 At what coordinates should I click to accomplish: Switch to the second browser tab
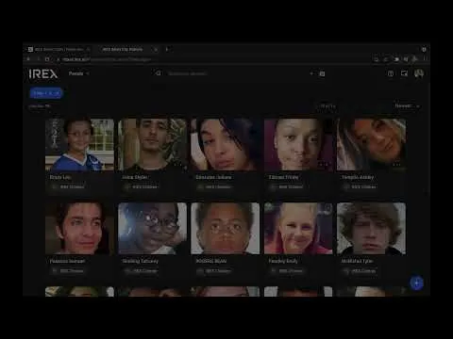[x=126, y=49]
